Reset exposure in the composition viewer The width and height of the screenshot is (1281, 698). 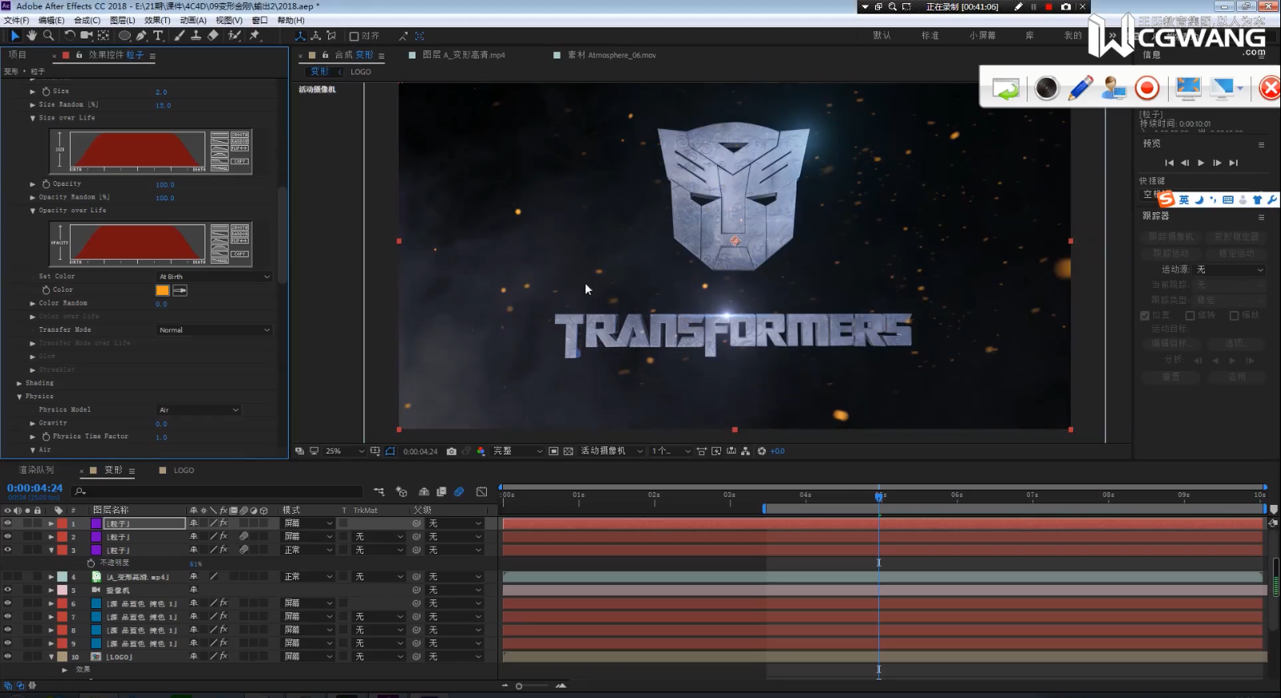[762, 451]
